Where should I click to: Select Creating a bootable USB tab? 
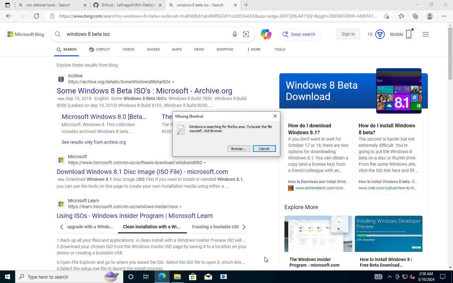tap(215, 227)
